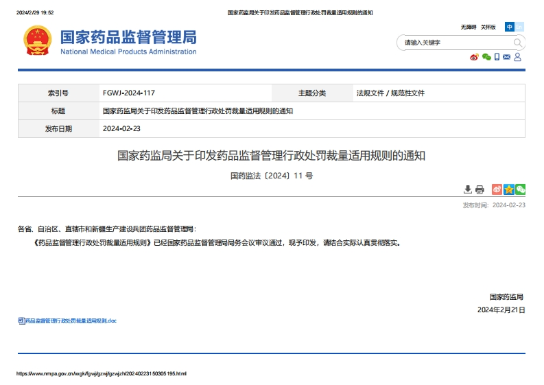
Task: Click the mobile phone icon in header
Action: 497,57
